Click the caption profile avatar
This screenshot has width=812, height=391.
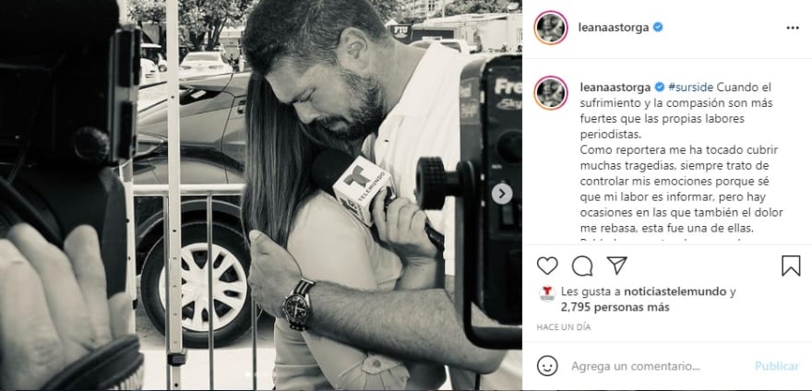(551, 93)
